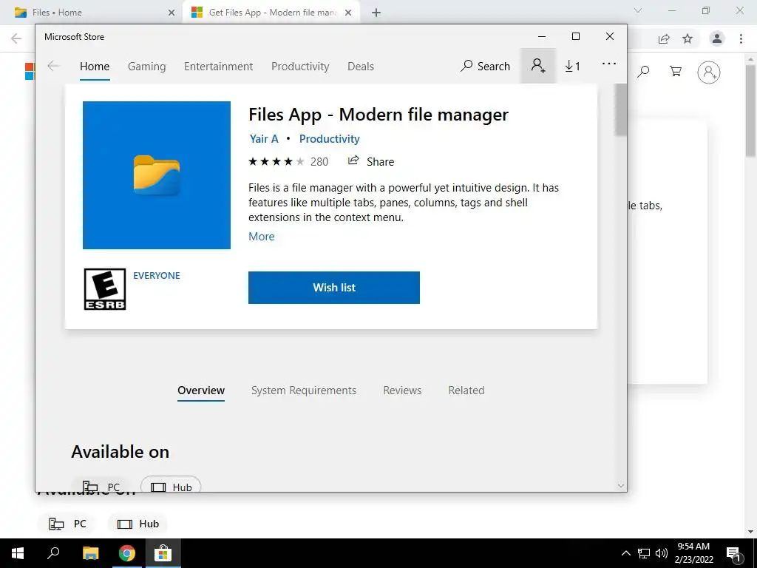Click the Files App folder logo image
757x568 pixels.
coord(157,175)
